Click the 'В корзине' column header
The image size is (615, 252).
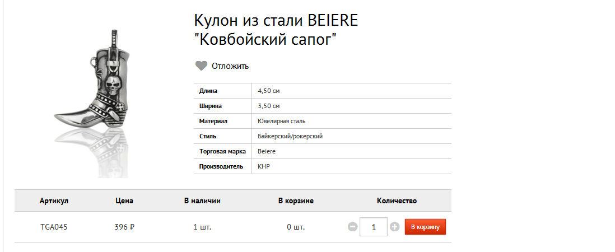tap(296, 200)
